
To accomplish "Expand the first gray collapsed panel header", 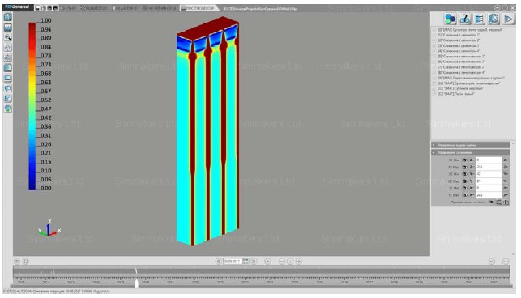I will [x=471, y=145].
